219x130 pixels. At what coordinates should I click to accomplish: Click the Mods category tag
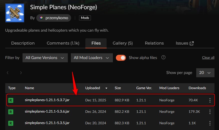coord(85,18)
